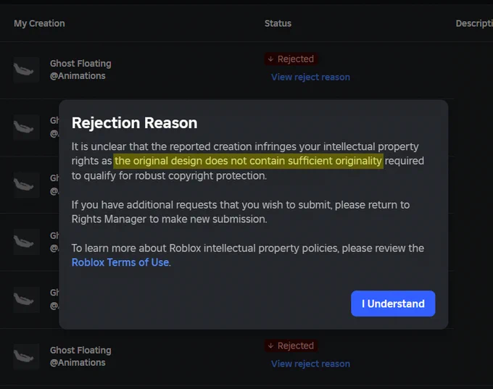This screenshot has width=493, height=389.
Task: View reject reason for last Ghost Floating entry
Action: 310,364
